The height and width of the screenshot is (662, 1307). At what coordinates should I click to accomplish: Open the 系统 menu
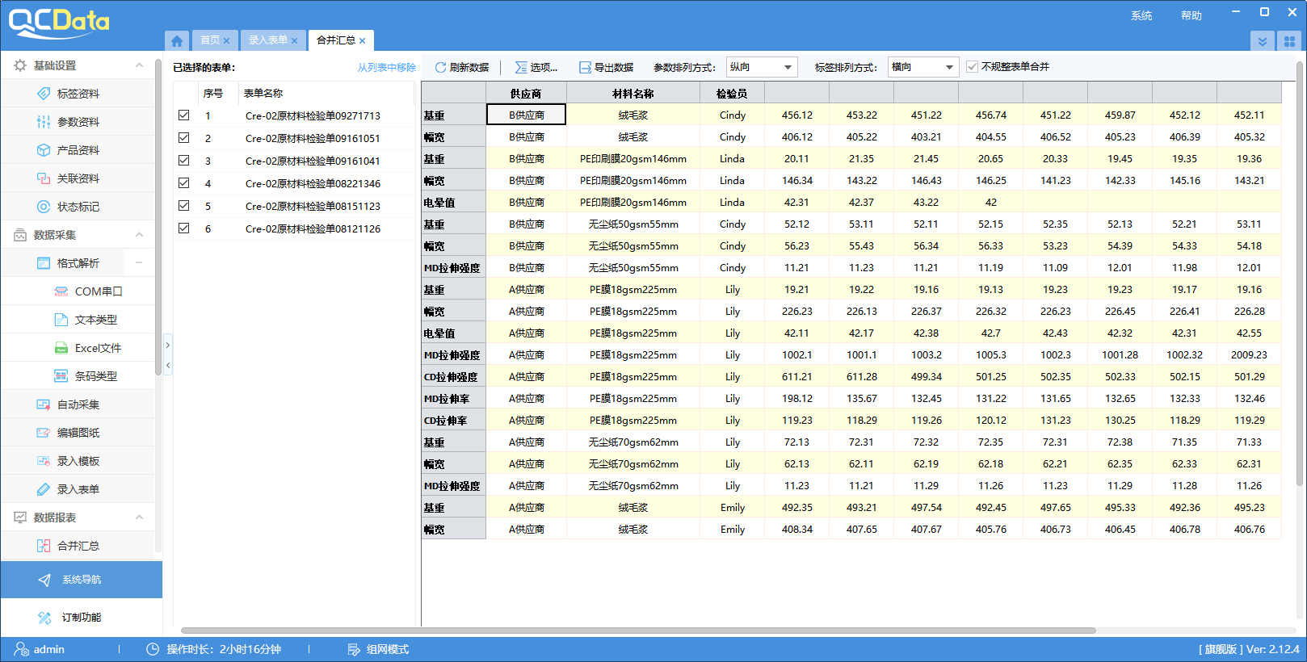[1141, 15]
